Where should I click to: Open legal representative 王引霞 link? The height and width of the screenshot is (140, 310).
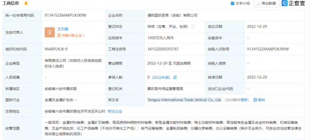click(63, 29)
